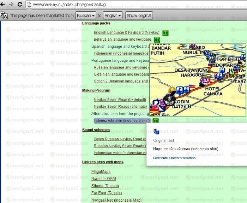Reload the page with the refresh icon
The height and width of the screenshot is (203, 247).
(20, 5)
